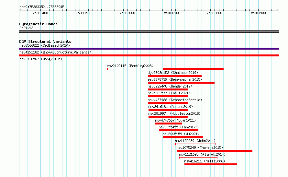Open the nsv4437188 (GenomeinaBottle) label
The height and width of the screenshot is (177, 288).
[175, 100]
